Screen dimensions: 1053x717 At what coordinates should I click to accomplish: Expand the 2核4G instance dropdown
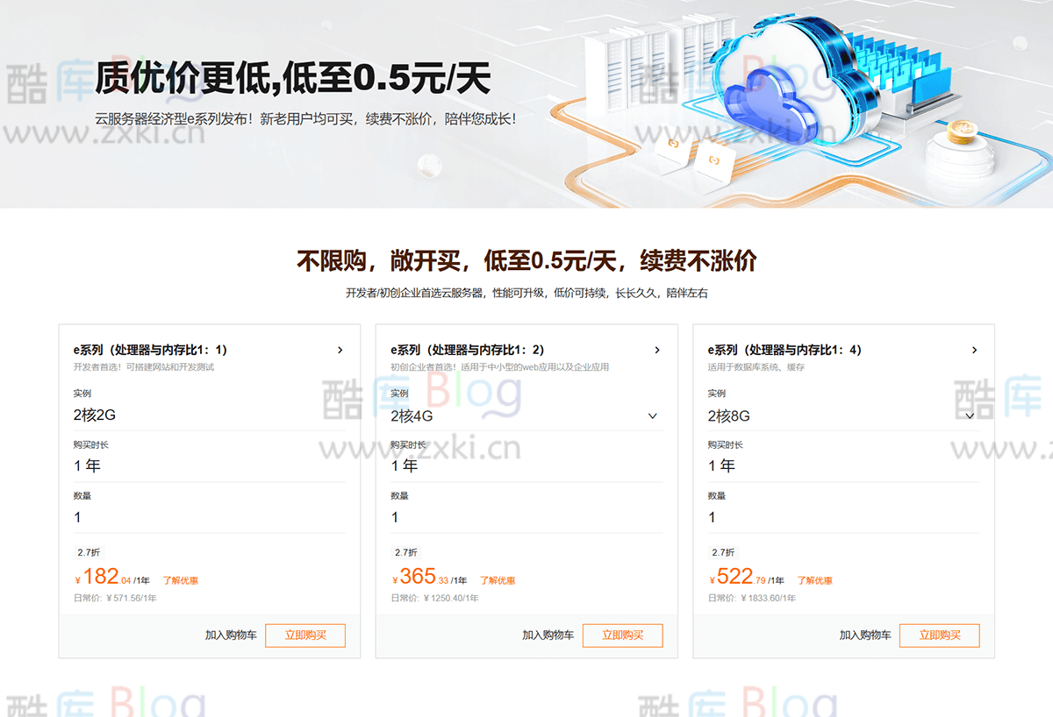[x=652, y=416]
